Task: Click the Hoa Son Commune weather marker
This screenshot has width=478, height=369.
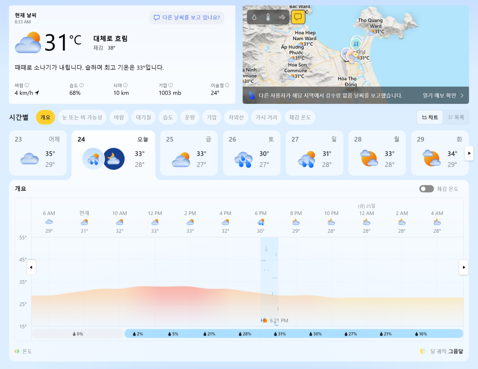Action: (291, 76)
